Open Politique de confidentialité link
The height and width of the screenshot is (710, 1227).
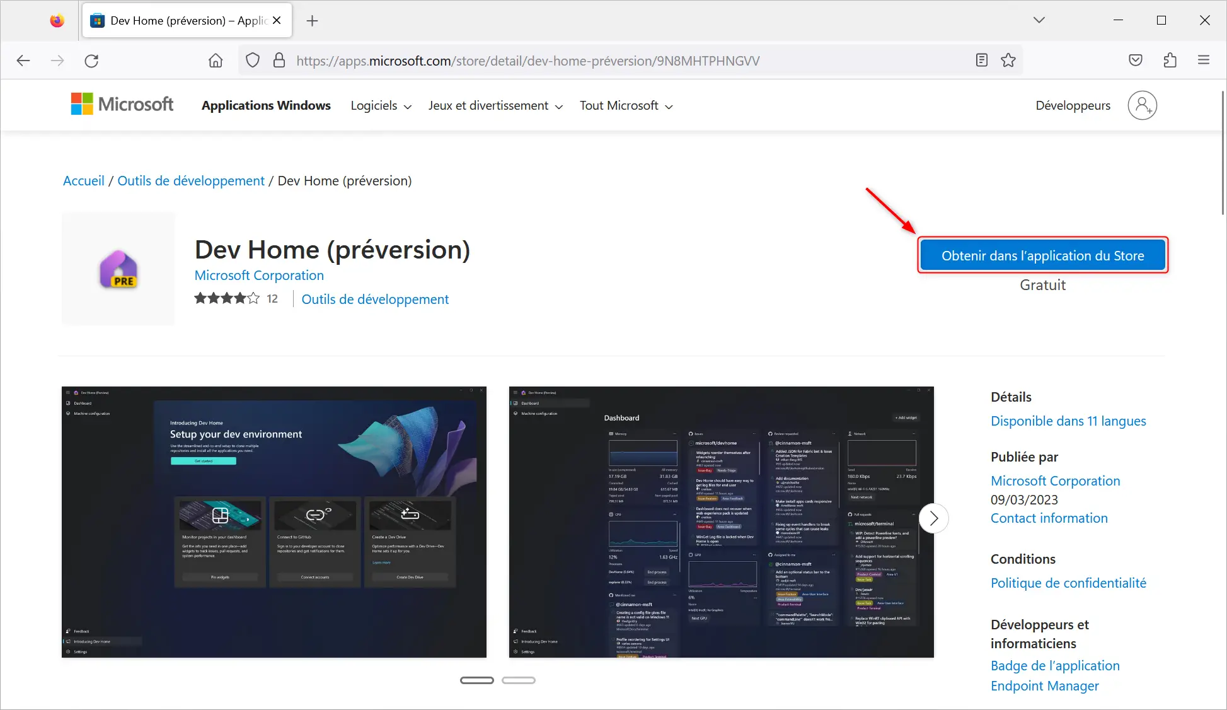tap(1068, 583)
